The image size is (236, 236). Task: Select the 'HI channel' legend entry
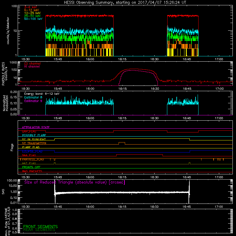[x=32, y=67]
